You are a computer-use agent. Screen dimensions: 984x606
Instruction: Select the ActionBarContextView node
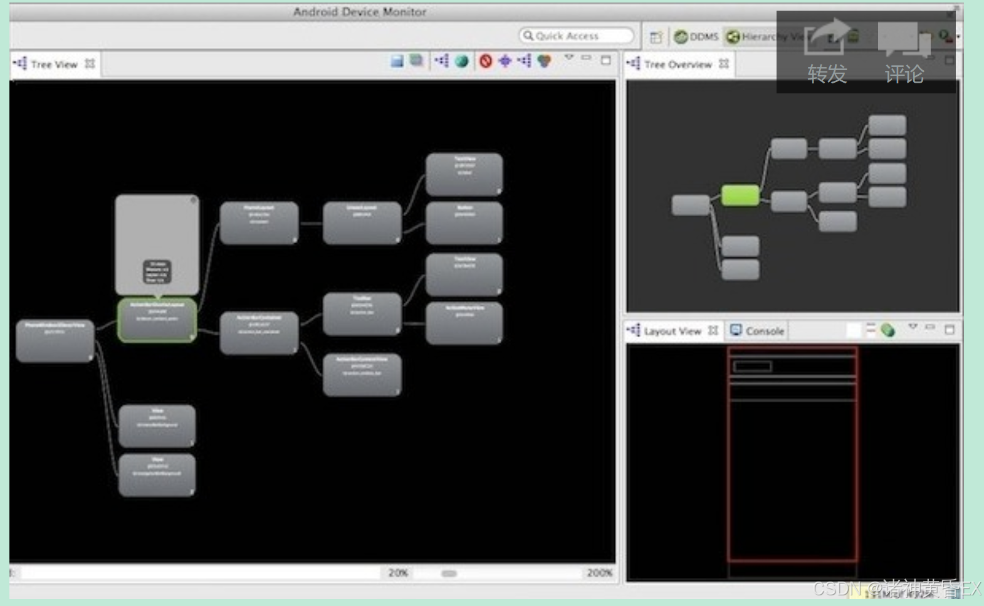(x=362, y=375)
